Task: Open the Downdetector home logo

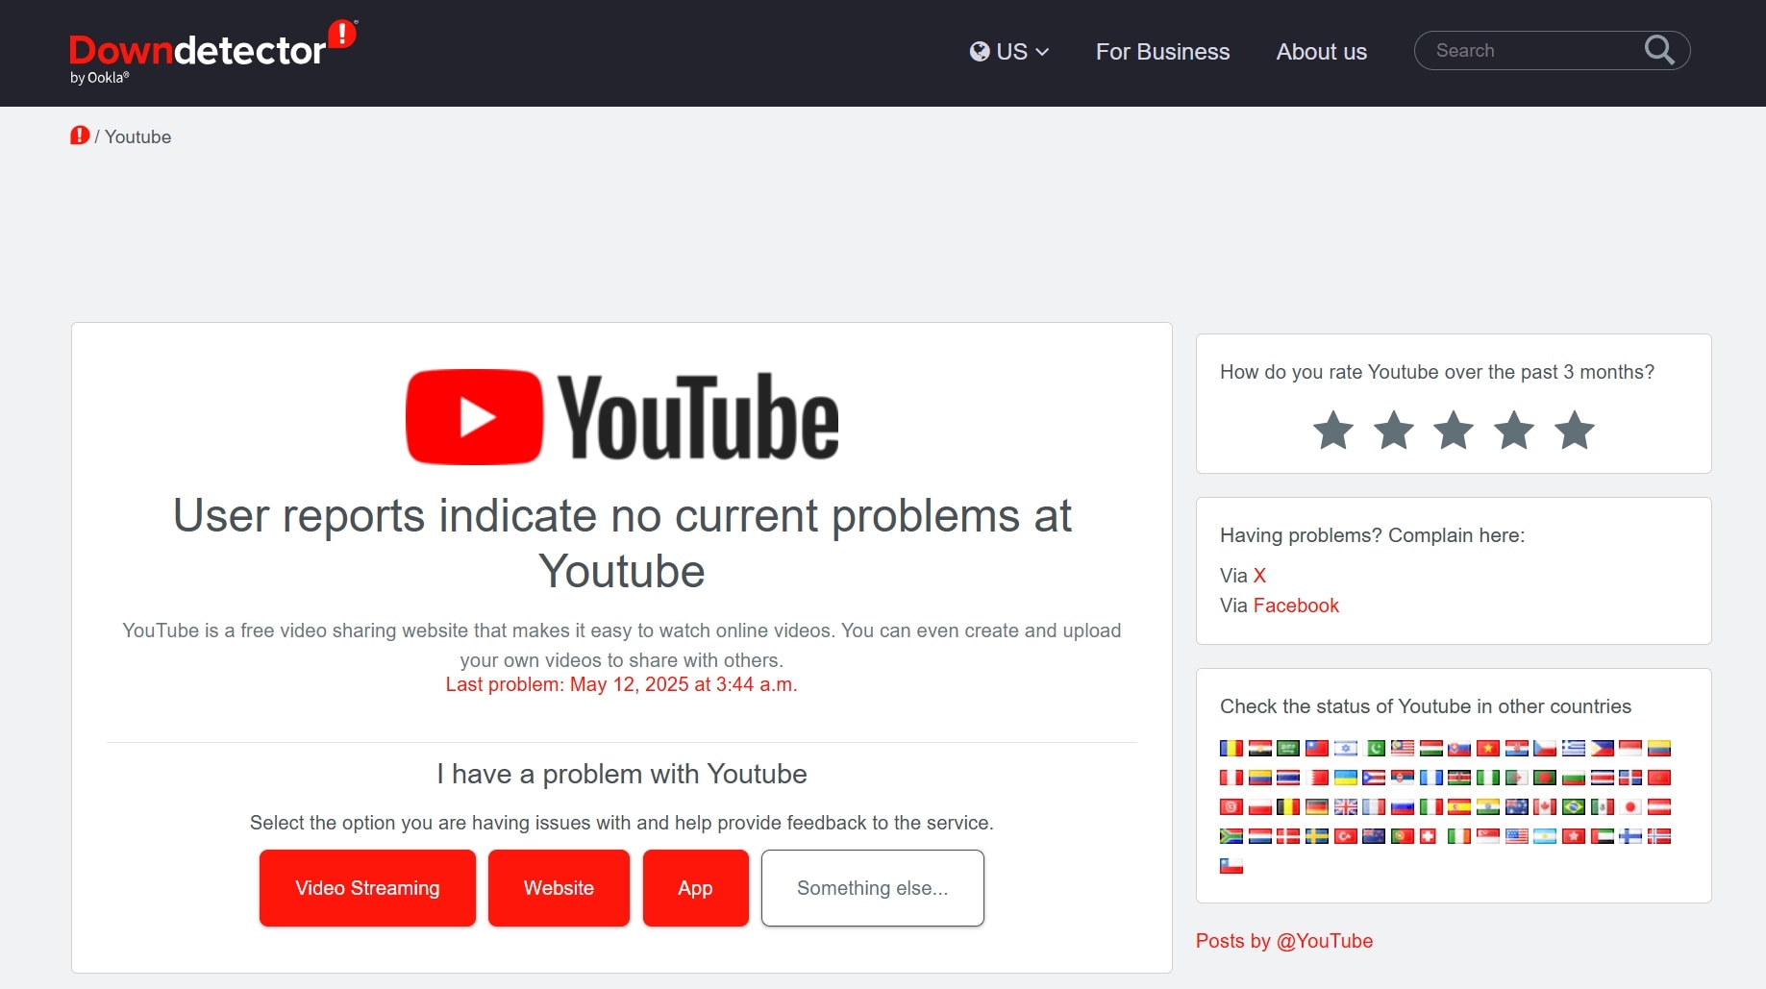Action: pyautogui.click(x=212, y=51)
